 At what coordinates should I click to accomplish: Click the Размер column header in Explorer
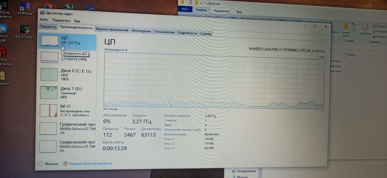click(x=351, y=55)
